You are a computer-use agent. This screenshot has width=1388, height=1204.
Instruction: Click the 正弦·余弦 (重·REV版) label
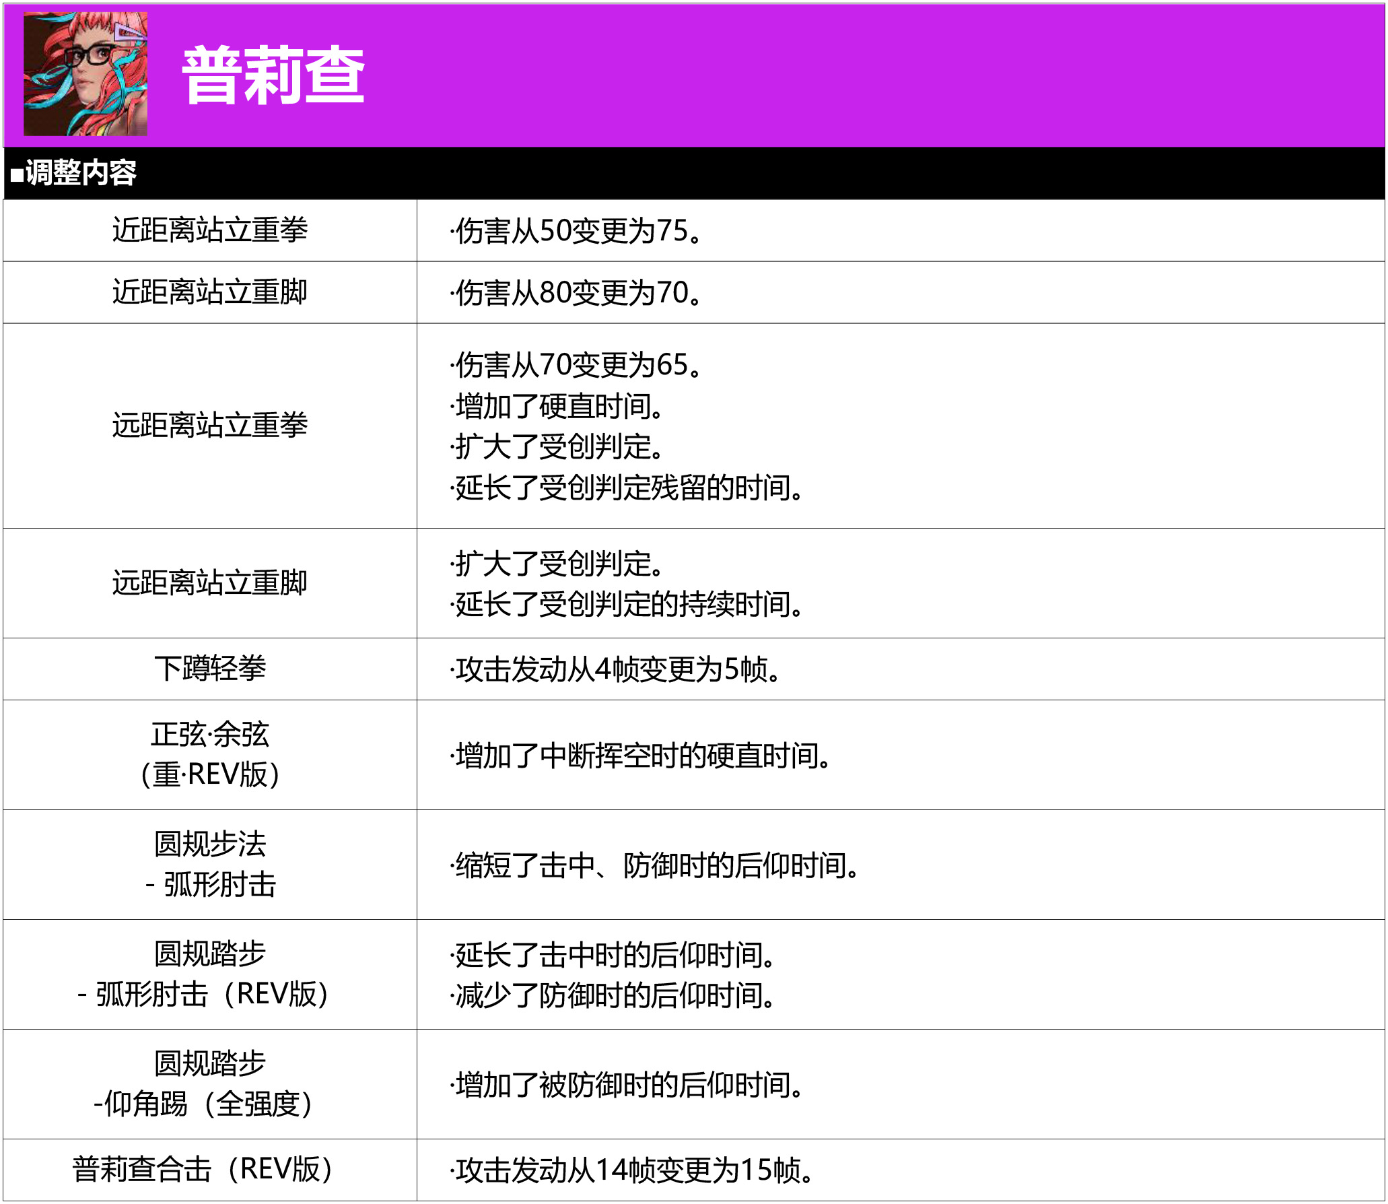pos(210,755)
